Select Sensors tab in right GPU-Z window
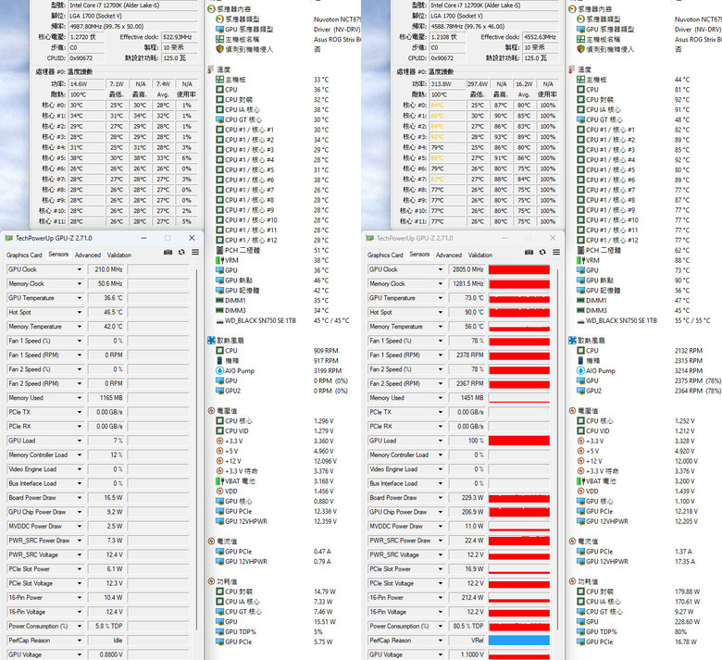This screenshot has height=660, width=722. 419,255
